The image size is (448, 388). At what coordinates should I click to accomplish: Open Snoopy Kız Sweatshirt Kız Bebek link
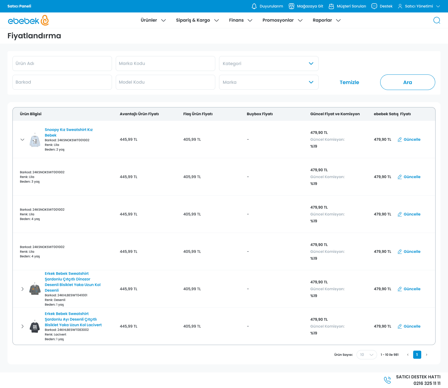69,132
